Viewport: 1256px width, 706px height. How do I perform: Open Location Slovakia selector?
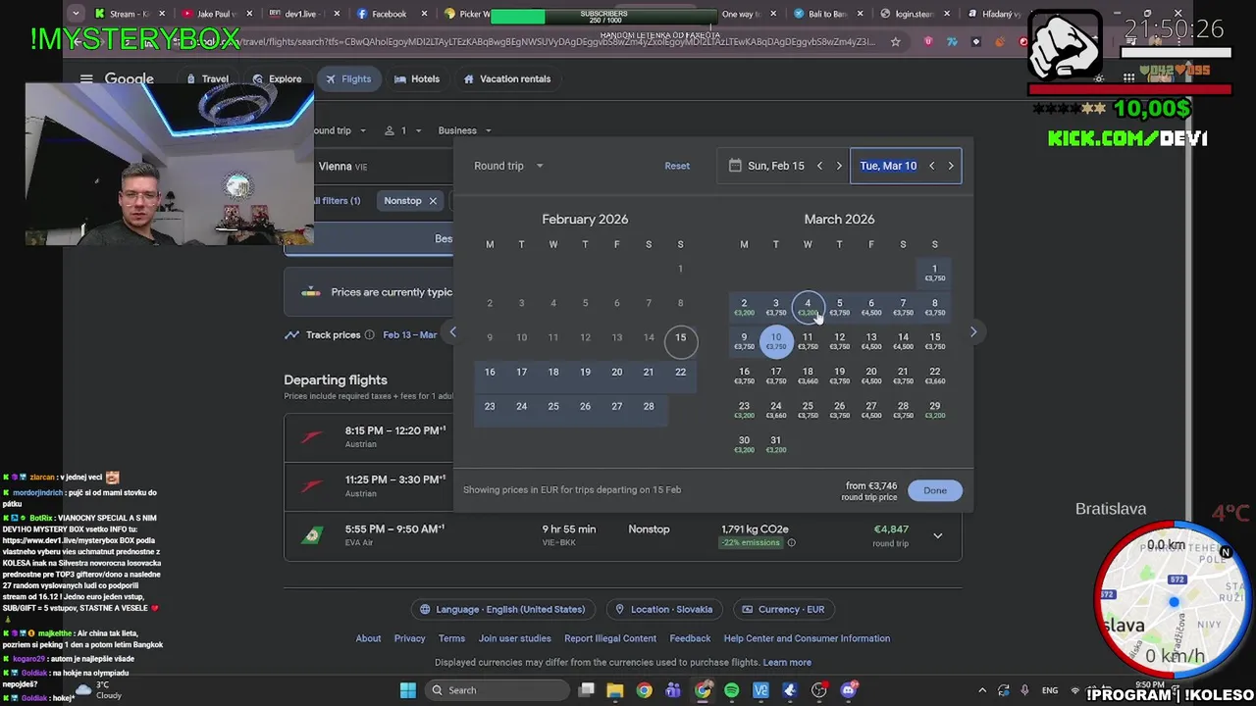click(663, 609)
